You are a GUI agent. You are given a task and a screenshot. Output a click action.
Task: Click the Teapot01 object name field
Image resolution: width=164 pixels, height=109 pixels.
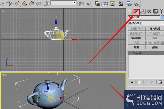tap(144, 17)
